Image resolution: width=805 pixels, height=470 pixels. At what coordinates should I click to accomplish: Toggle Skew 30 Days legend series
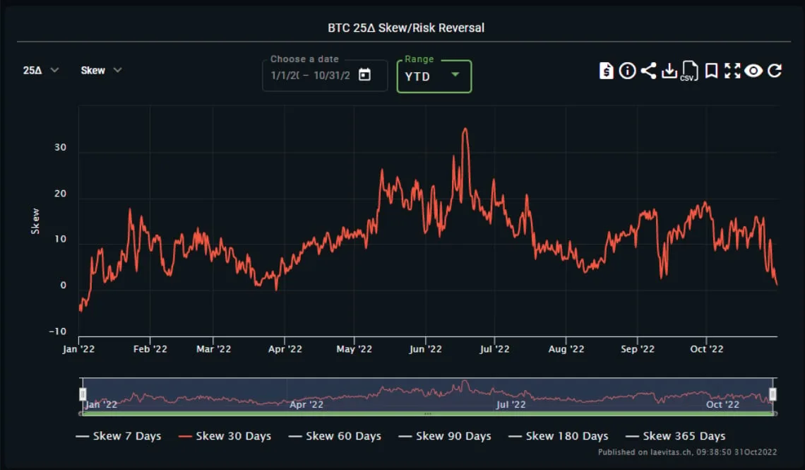[x=225, y=436]
